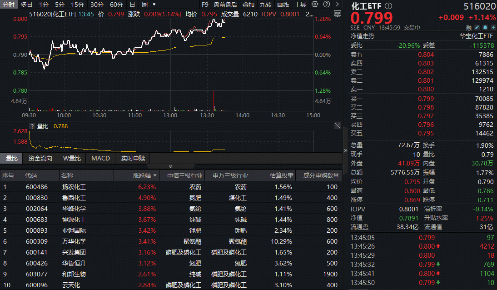The image size is (497, 290).
Task: Add 化工ETF to watchlist with the plus icon
Action: click(493, 28)
